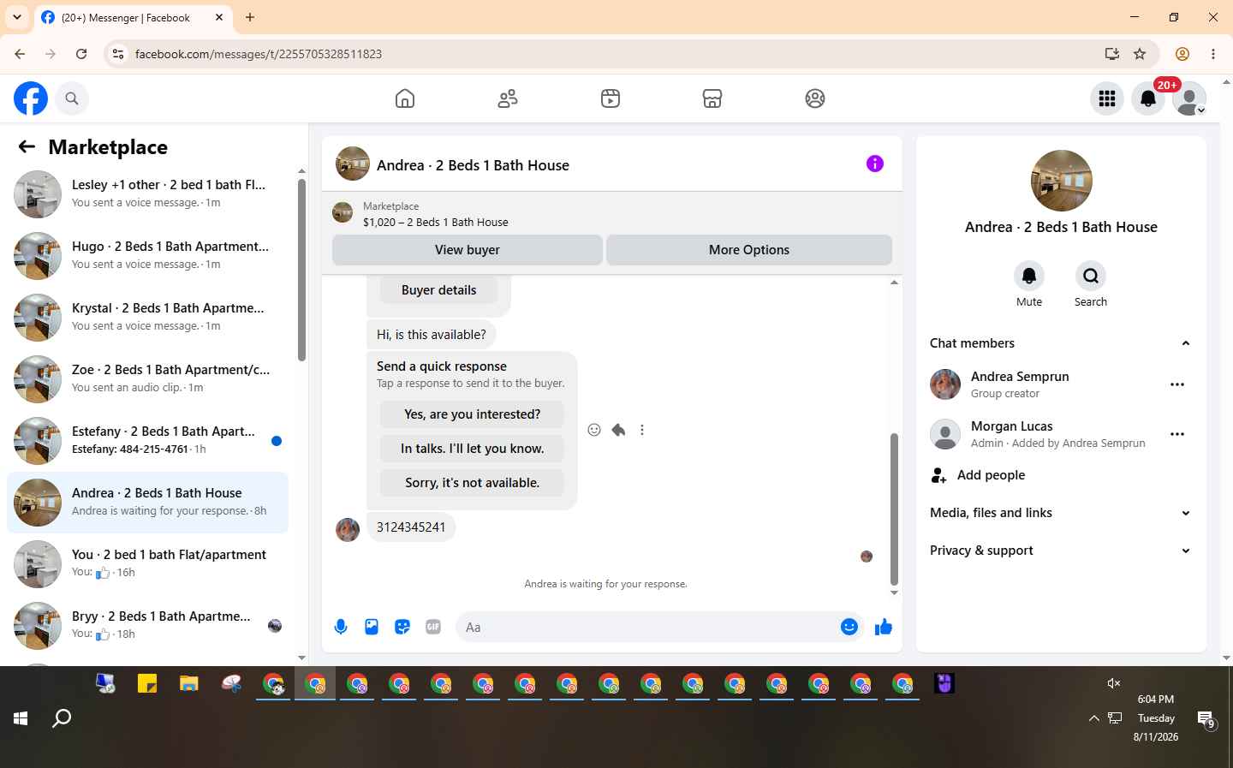Open Windows Start menu
Image resolution: width=1233 pixels, height=768 pixels.
click(21, 718)
